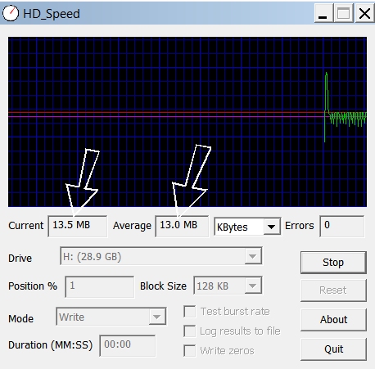Minimize the HD_Speed window

coord(323,13)
